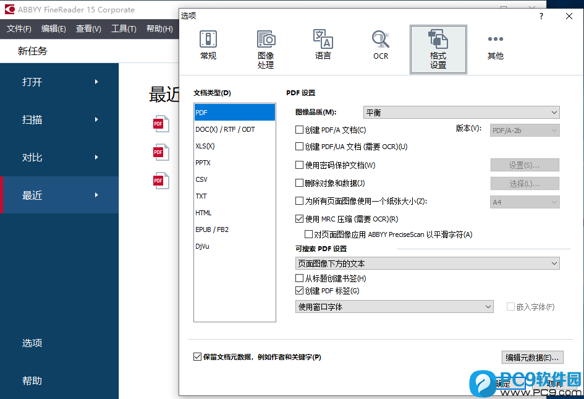The height and width of the screenshot is (399, 584).
Task: Toggle 使用密码保护文档 checkbox
Action: (299, 165)
